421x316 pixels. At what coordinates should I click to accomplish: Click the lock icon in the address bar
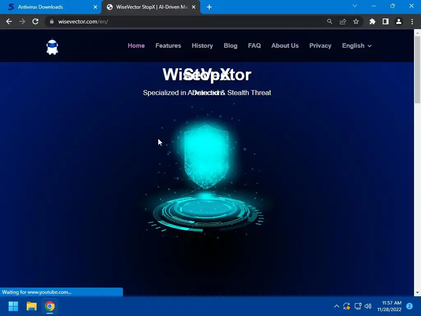pos(52,21)
